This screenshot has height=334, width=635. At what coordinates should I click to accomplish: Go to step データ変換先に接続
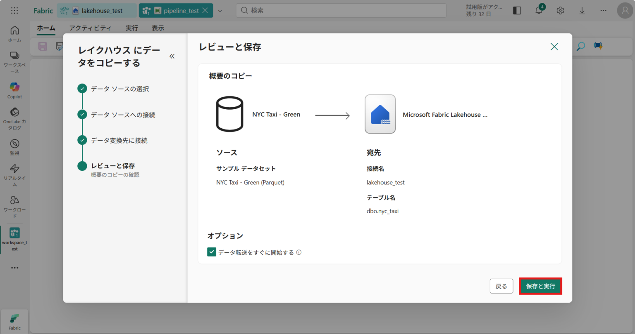(x=119, y=141)
